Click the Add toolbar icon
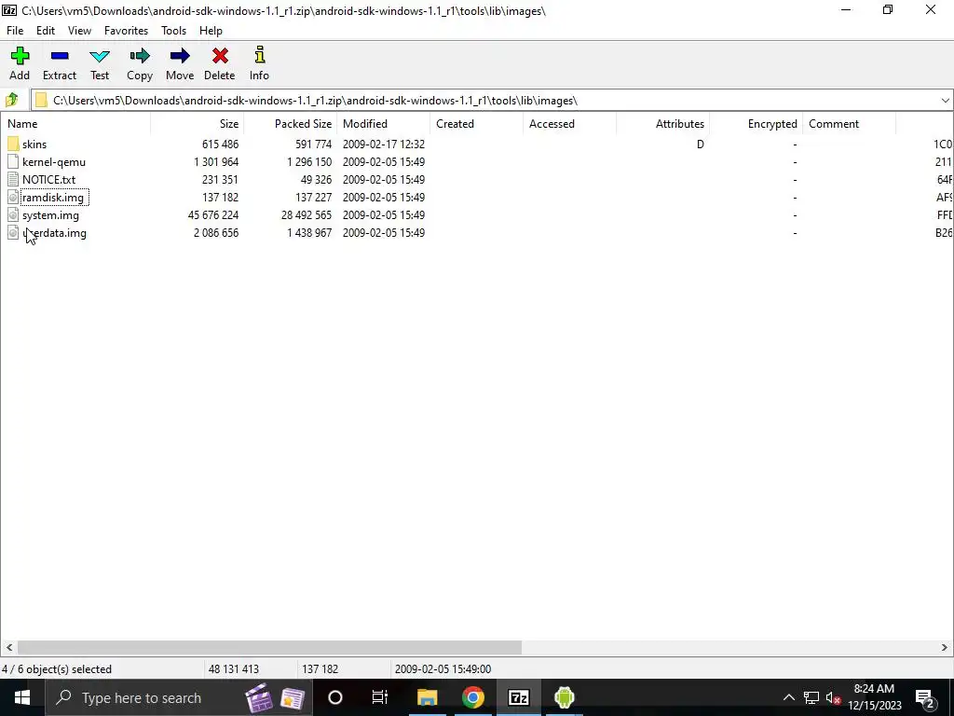This screenshot has width=954, height=716. coord(20,63)
